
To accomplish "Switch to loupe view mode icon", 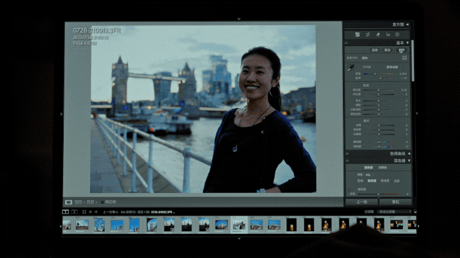I will [x=68, y=202].
